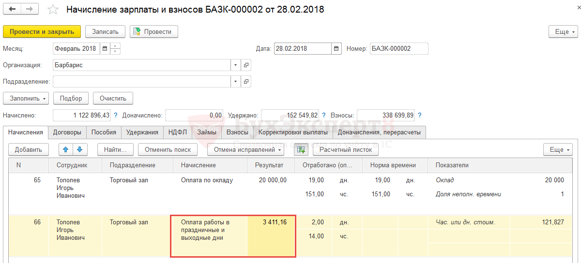Add document to favorites with star

point(53,10)
